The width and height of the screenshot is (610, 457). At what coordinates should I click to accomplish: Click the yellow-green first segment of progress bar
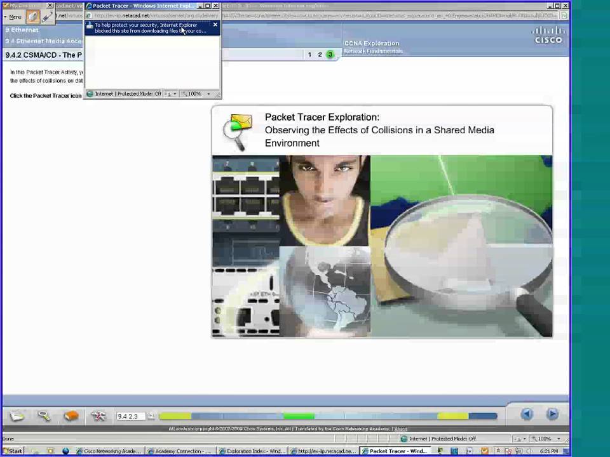[x=175, y=416]
